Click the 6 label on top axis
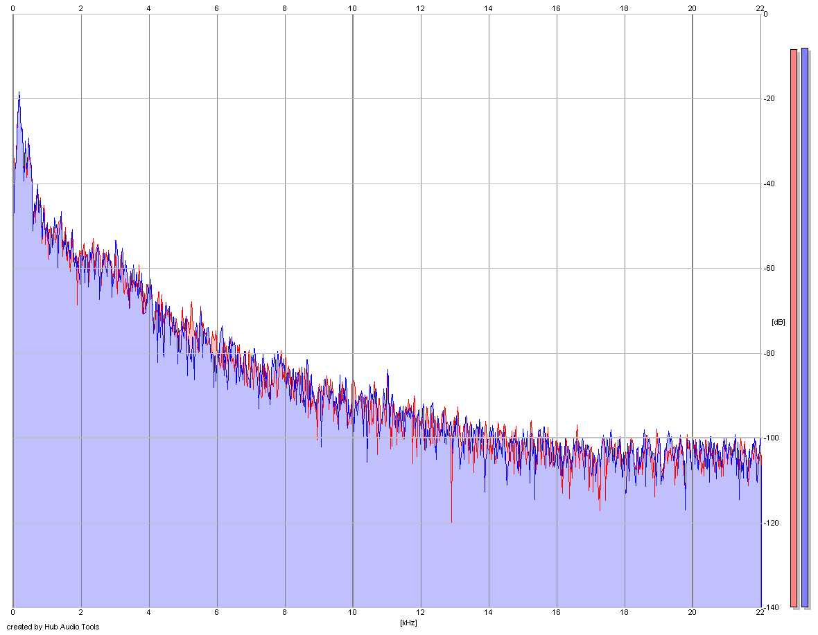The height and width of the screenshot is (635, 818). click(216, 8)
